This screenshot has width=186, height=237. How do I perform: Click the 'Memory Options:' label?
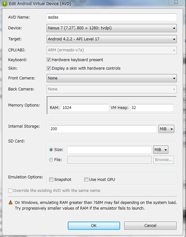click(24, 105)
